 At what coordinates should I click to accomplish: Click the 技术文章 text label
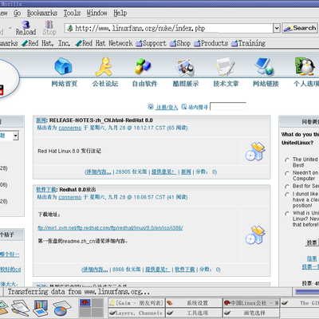pyautogui.click(x=226, y=84)
